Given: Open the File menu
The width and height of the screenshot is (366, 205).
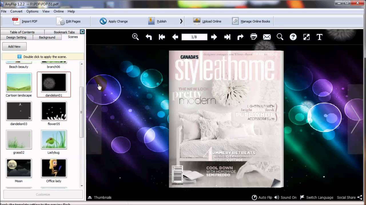Looking at the screenshot, I should [4, 11].
